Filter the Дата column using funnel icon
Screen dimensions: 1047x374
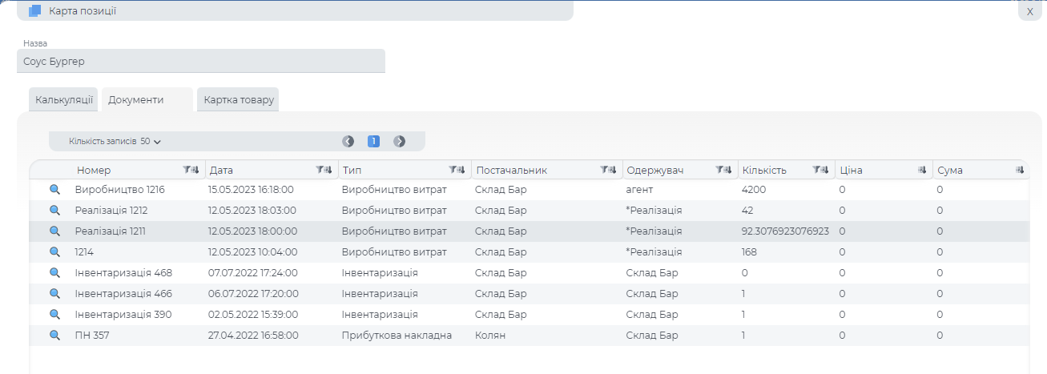pos(320,170)
